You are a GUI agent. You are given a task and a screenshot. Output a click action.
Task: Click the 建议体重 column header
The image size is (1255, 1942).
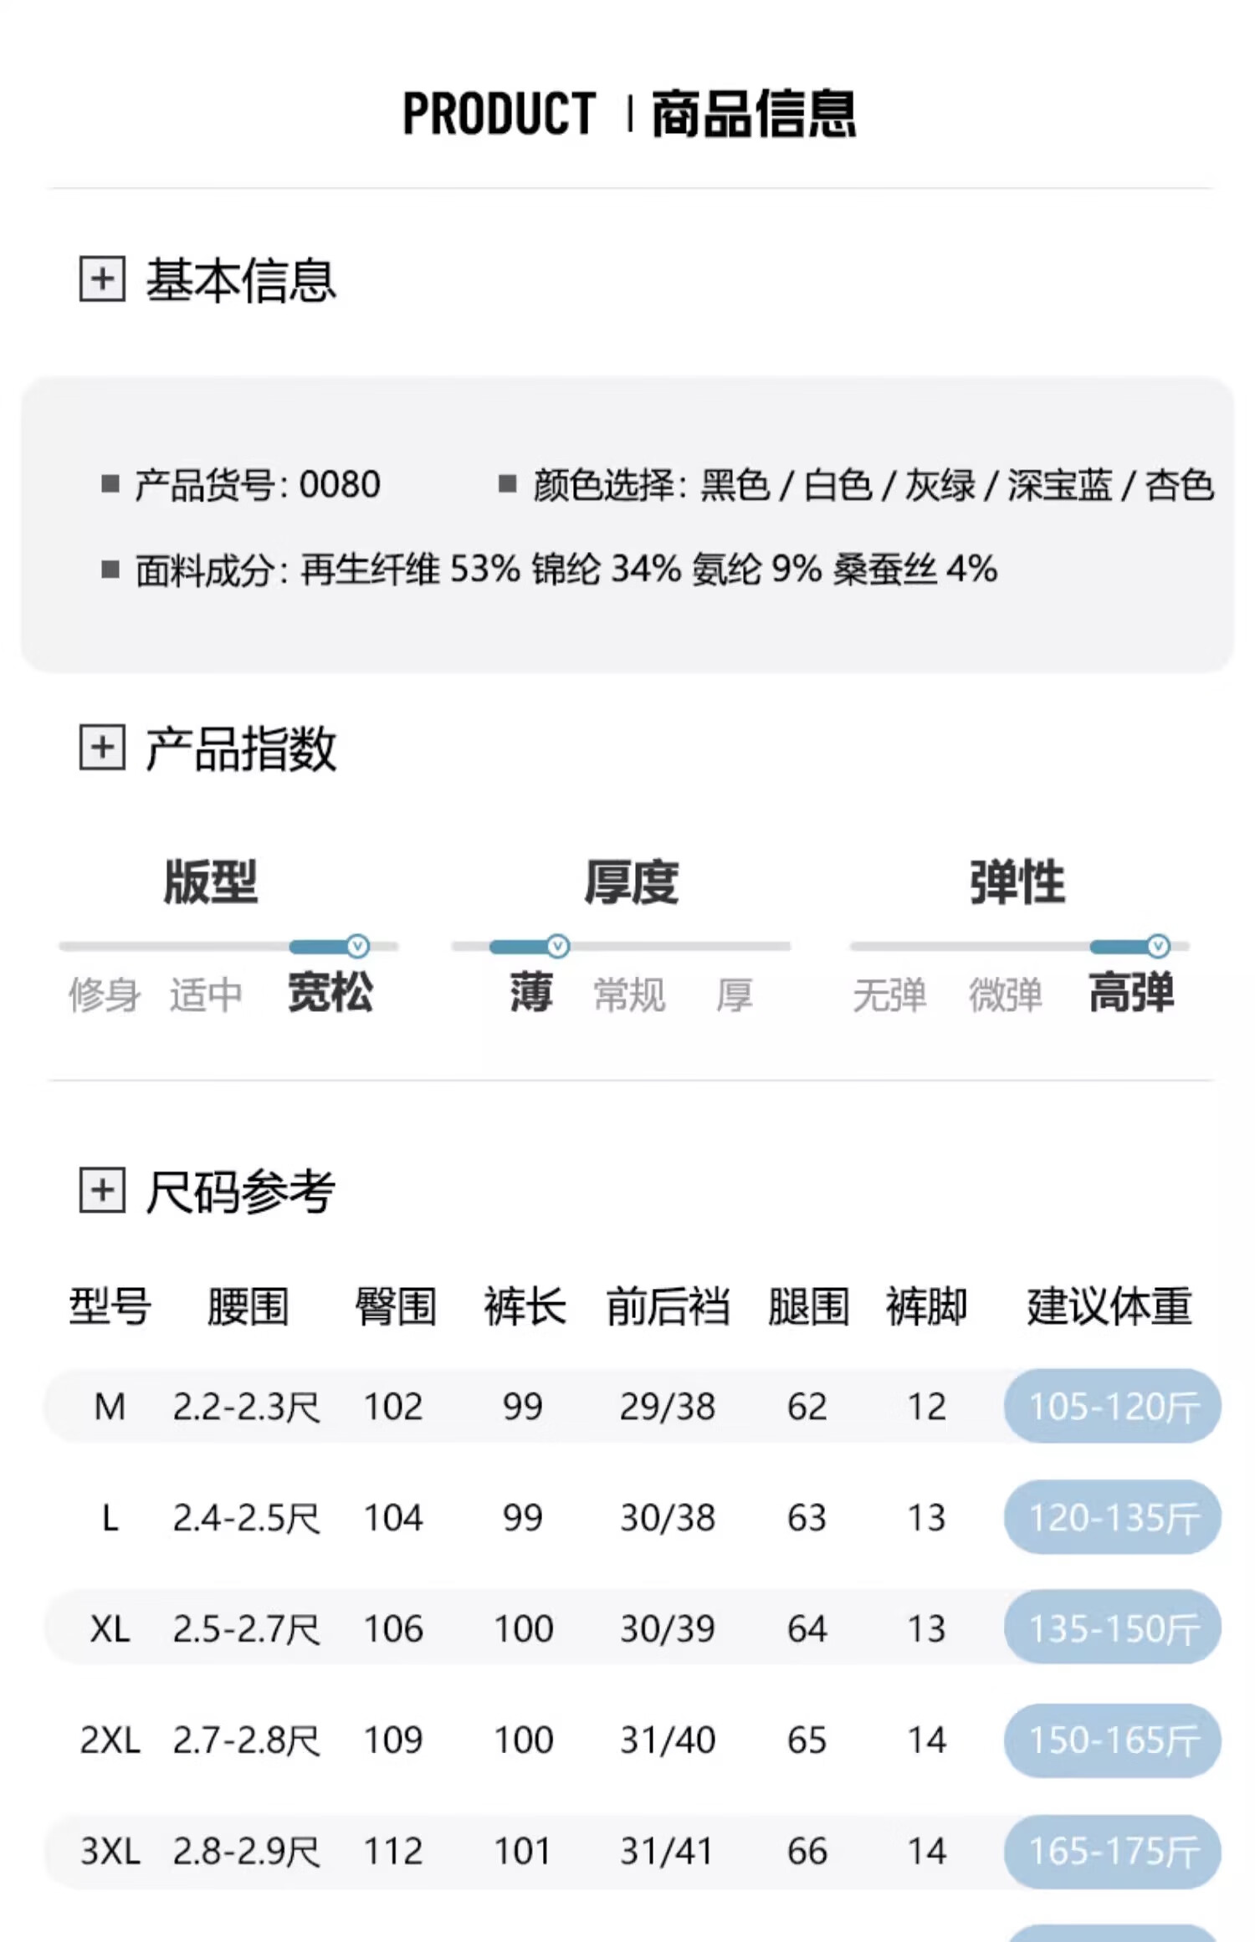(1109, 1306)
